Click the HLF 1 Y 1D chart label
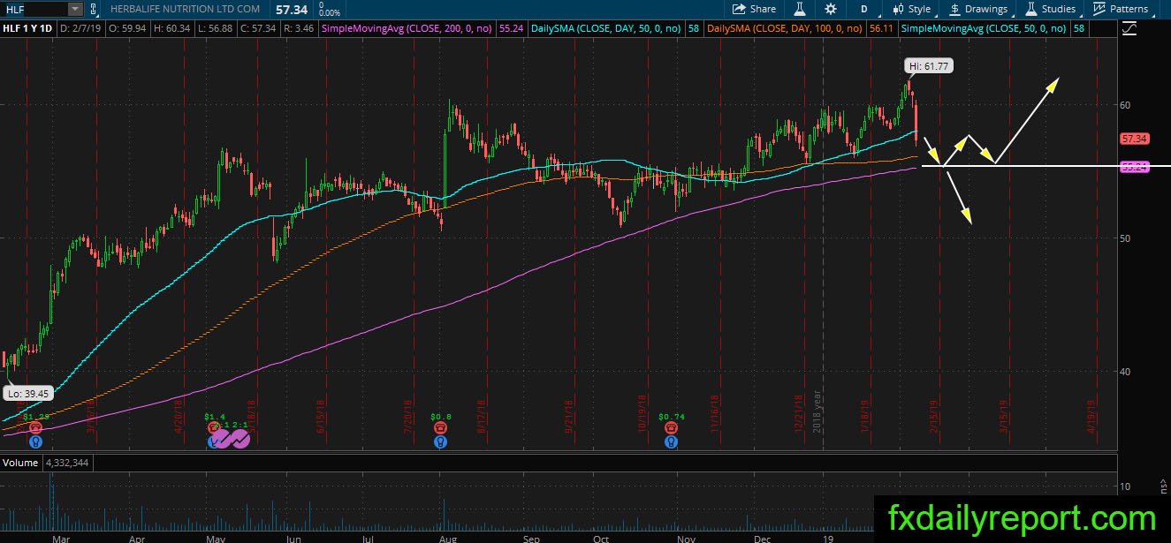This screenshot has height=543, width=1171. click(x=27, y=28)
